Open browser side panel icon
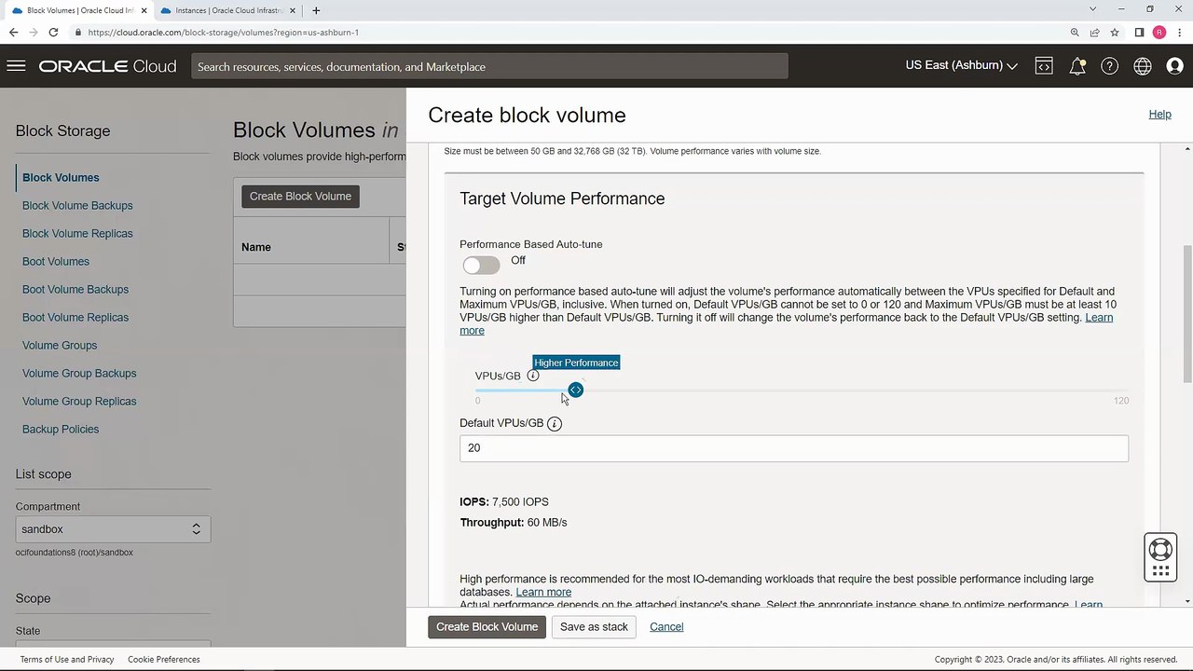The height and width of the screenshot is (671, 1193). coord(1139,32)
